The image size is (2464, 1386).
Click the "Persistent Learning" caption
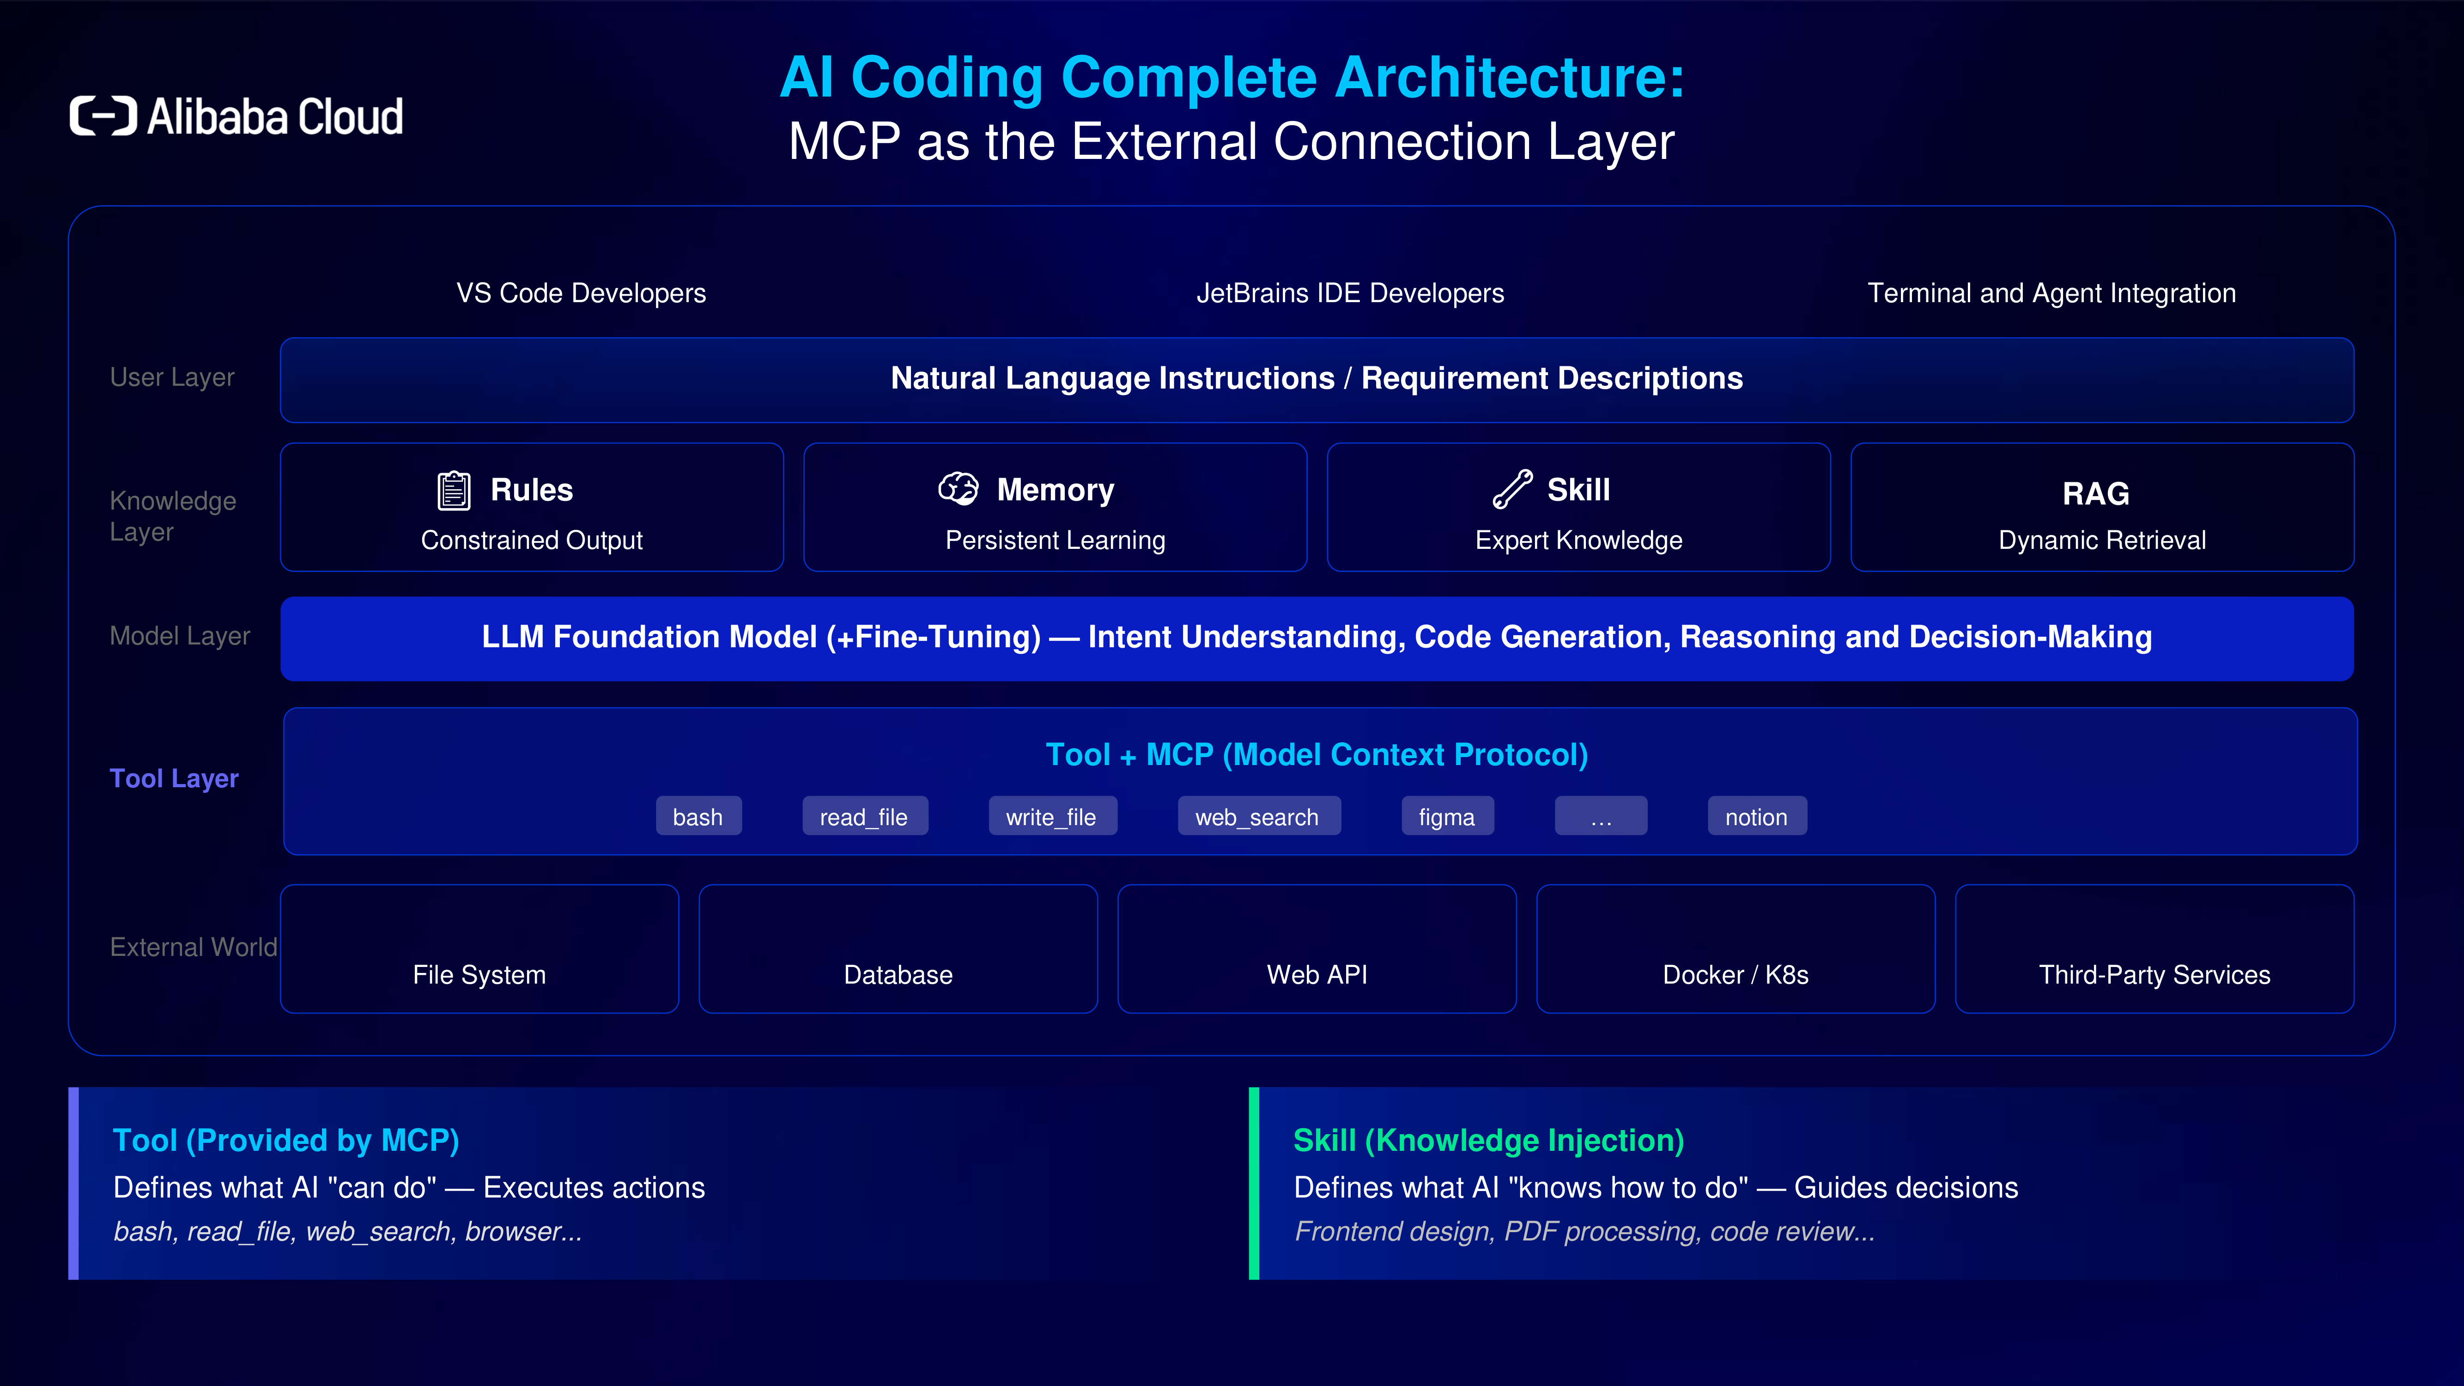(x=1056, y=541)
